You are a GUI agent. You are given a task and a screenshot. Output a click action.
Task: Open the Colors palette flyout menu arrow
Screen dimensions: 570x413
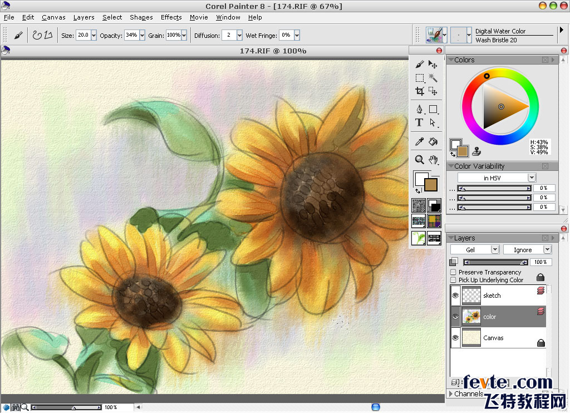click(553, 60)
